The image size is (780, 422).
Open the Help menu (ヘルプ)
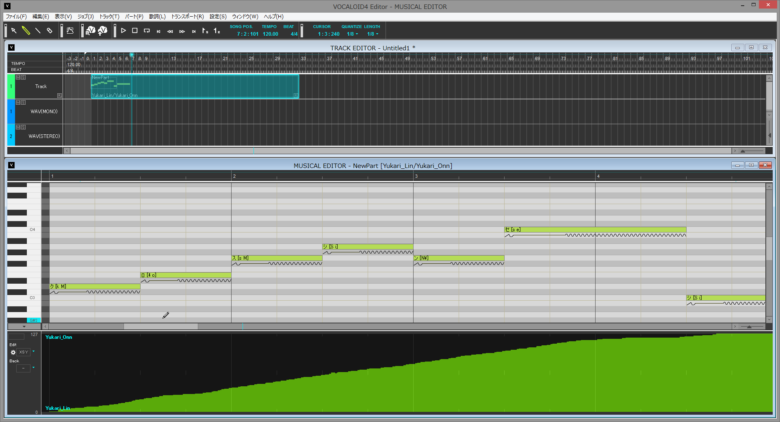(273, 17)
